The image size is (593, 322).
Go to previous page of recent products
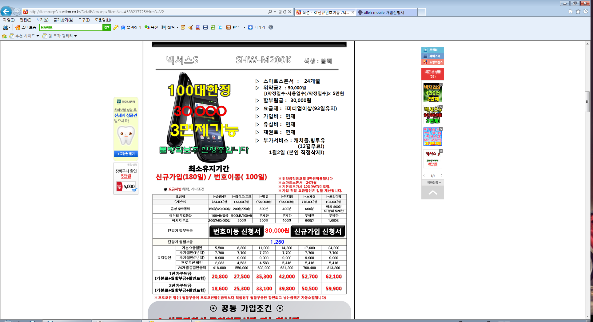coord(424,176)
